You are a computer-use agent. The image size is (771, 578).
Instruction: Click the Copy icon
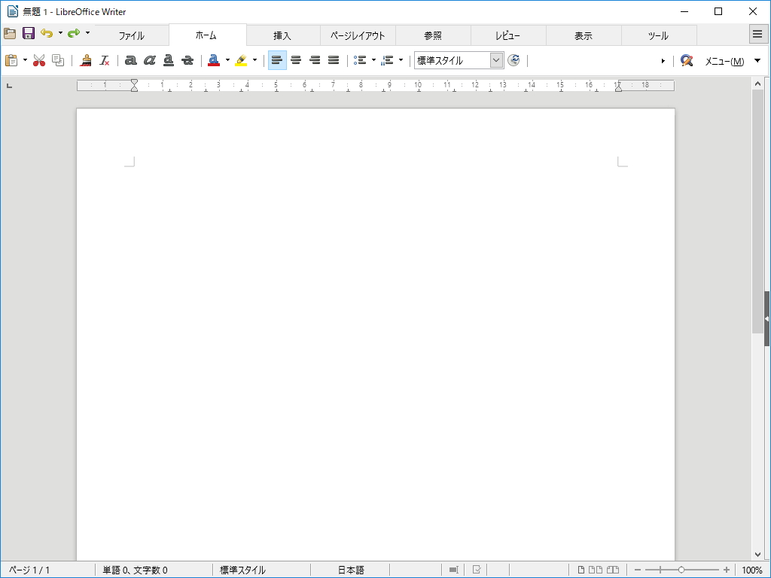pos(58,60)
